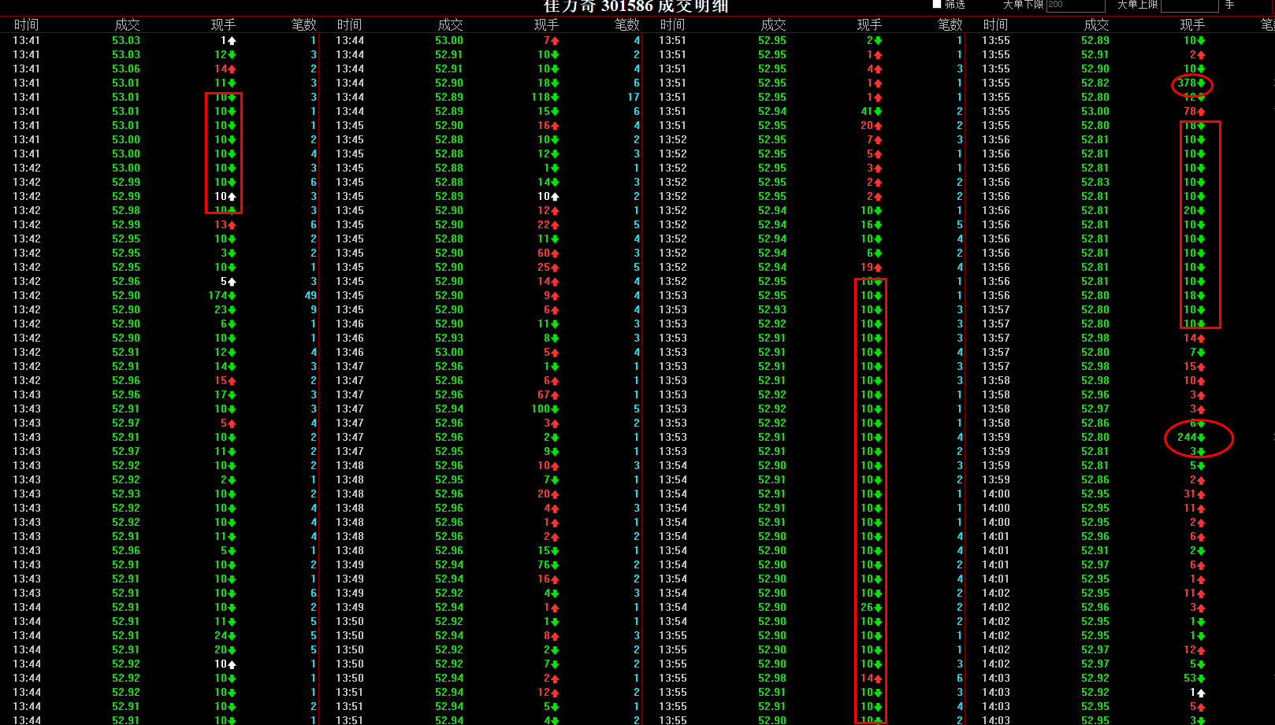Click the 大单下限 input field showing 200
Image resolution: width=1275 pixels, height=725 pixels.
click(x=1075, y=5)
